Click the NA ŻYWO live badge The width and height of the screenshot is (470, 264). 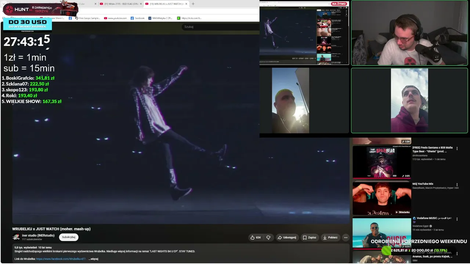pos(339,4)
